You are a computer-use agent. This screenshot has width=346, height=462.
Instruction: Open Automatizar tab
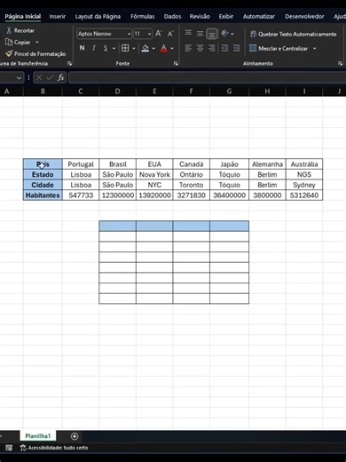pos(259,17)
